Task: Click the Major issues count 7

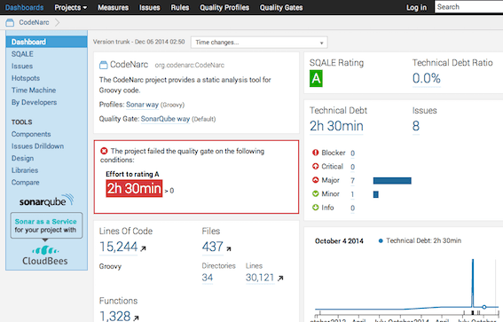Action: [352, 181]
